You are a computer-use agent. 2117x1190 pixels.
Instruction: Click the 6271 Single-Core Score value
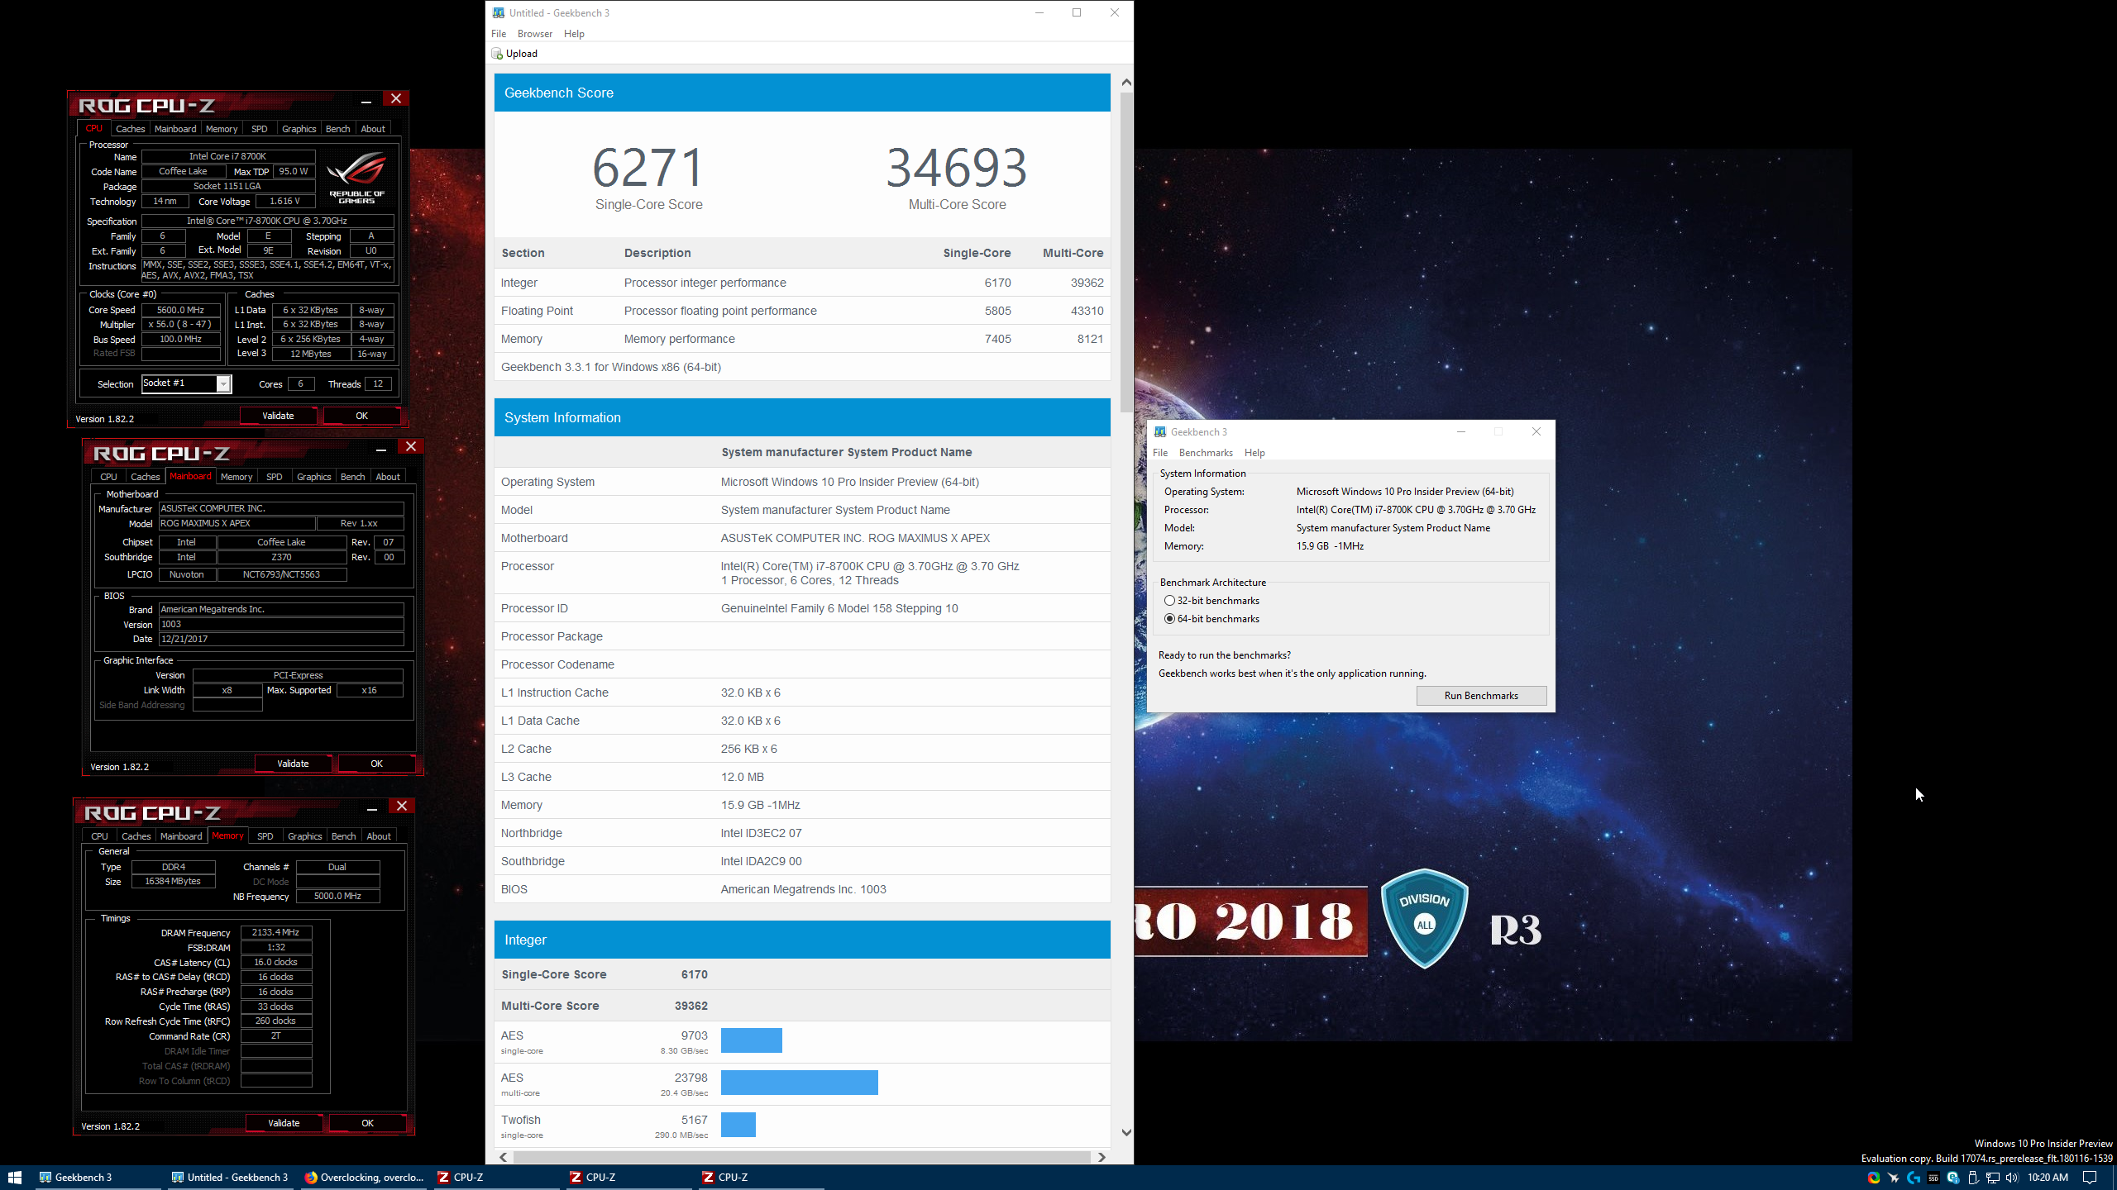[649, 168]
